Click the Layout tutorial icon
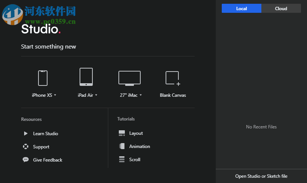Screen dimensions: 307x183 click(x=122, y=133)
